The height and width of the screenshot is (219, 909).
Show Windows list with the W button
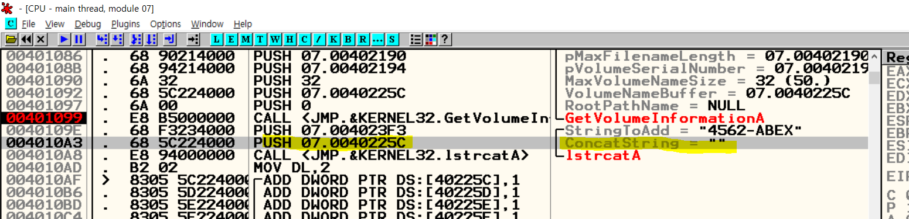[275, 40]
